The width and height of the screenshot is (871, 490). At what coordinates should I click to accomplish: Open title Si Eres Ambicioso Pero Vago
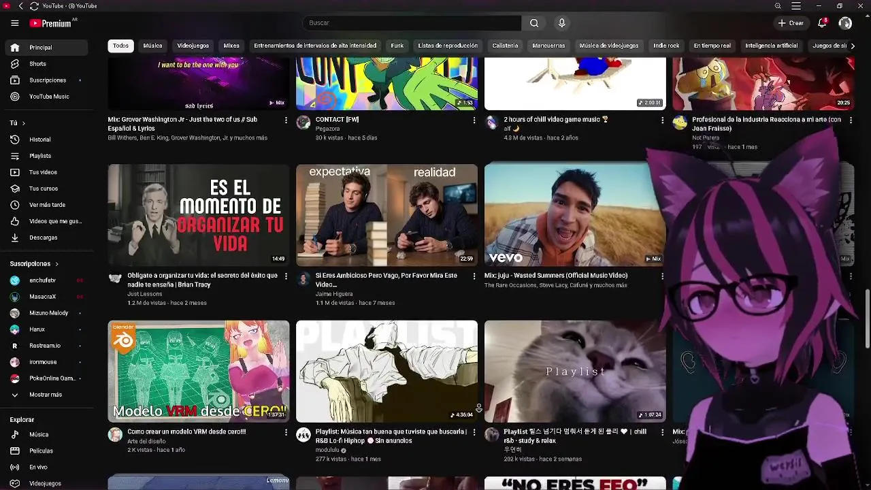pyautogui.click(x=387, y=280)
